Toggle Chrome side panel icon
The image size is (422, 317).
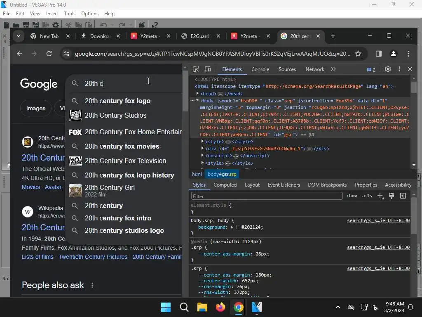pos(379,54)
